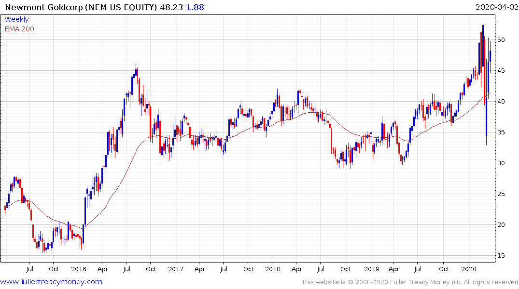
Task: Select the 25 price axis label
Action: (x=501, y=194)
